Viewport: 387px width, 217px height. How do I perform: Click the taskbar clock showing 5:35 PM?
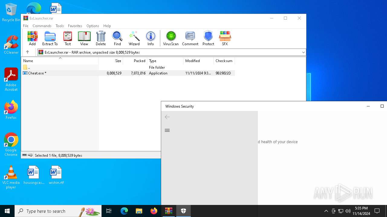coord(361,211)
